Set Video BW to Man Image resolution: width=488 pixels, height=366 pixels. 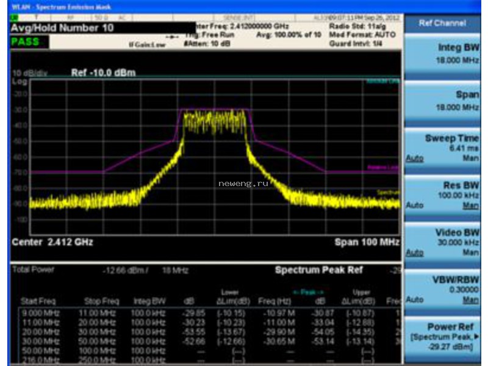click(470, 253)
